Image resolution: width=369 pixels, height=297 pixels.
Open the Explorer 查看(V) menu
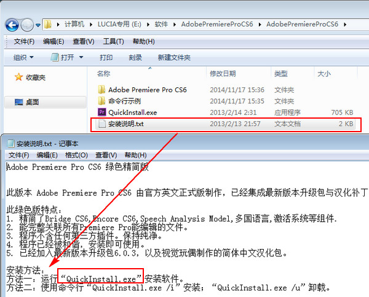[83, 42]
